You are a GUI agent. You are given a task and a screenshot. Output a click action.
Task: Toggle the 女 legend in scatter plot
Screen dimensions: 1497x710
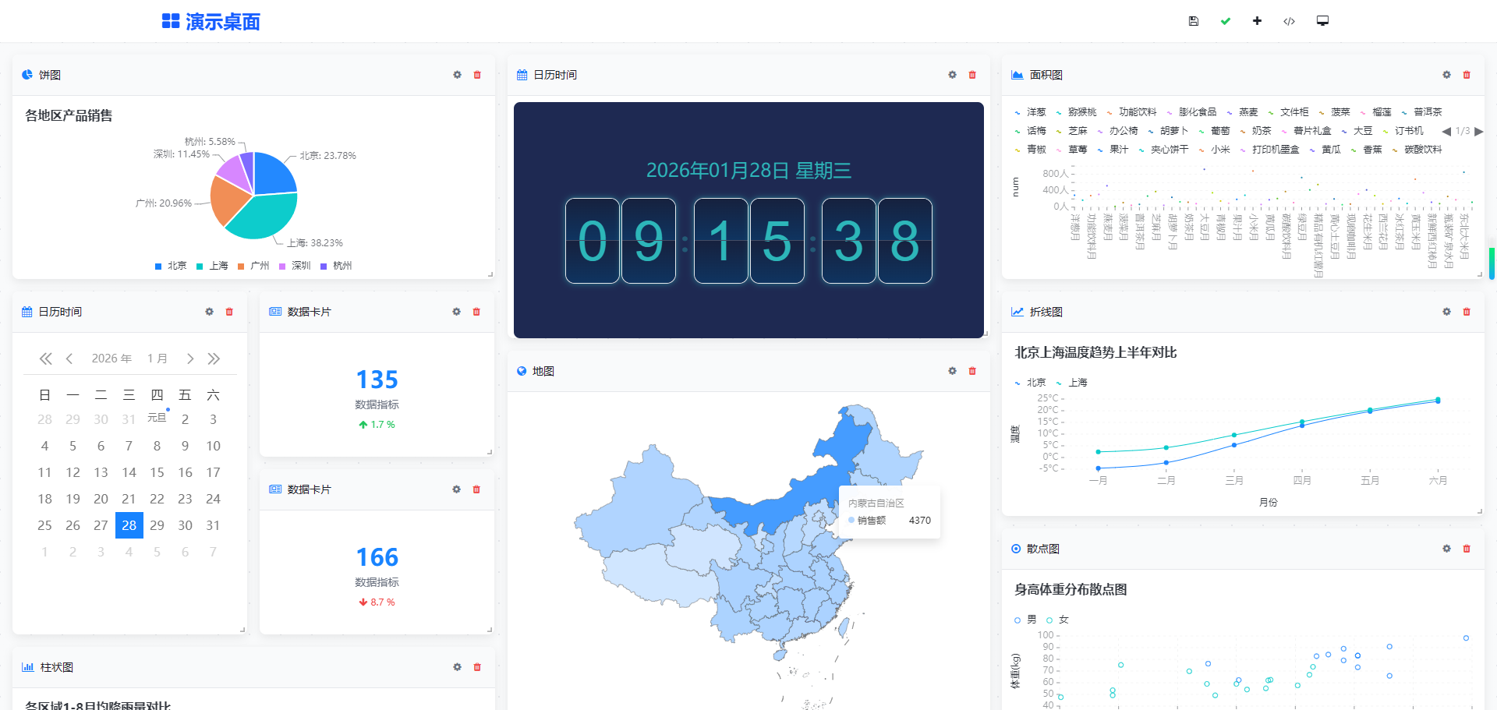coord(1058,620)
